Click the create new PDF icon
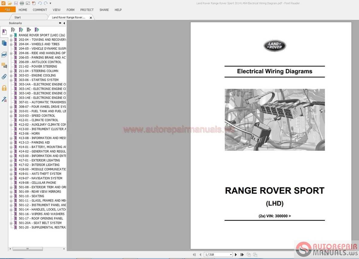Image resolution: width=359 pixels, height=259 pixels. [34, 3]
